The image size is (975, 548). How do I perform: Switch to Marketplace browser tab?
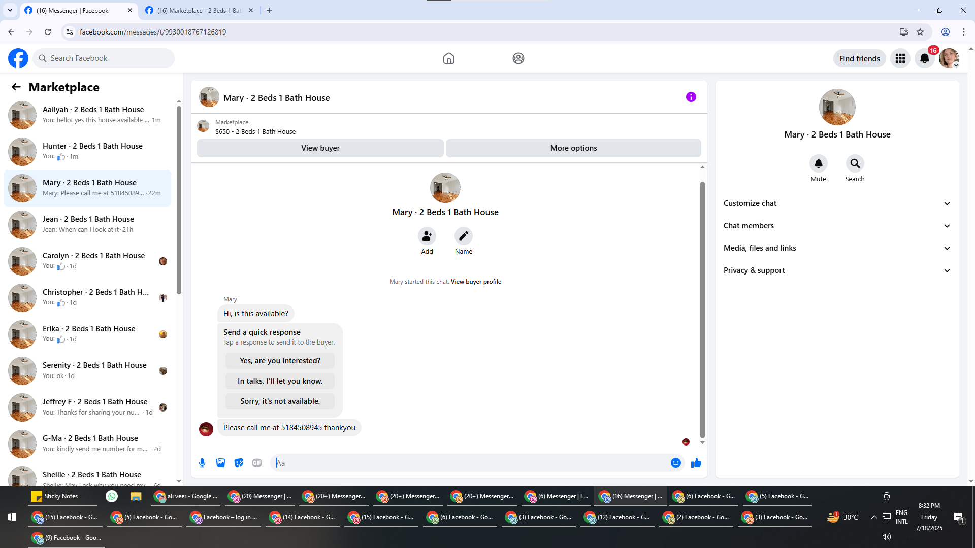click(x=199, y=10)
